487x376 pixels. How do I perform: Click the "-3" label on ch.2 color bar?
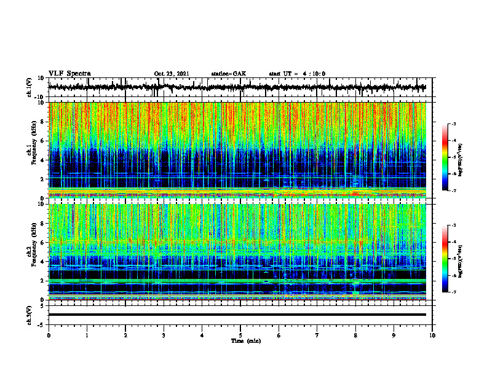click(x=453, y=225)
